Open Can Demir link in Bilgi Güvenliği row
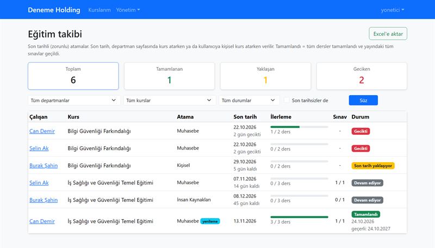This screenshot has width=435, height=248. tap(42, 131)
